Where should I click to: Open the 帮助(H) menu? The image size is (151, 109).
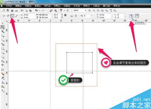click(117, 6)
